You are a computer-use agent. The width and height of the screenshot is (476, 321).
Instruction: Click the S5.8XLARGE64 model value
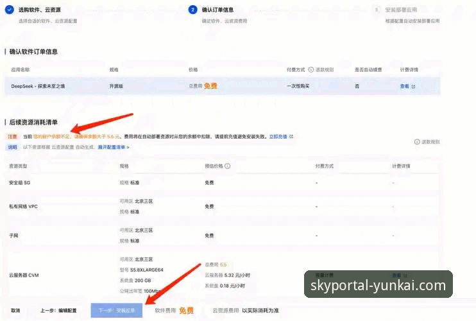click(147, 270)
